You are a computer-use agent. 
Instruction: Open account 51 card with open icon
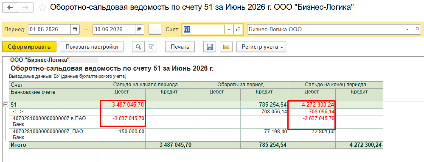[238, 29]
